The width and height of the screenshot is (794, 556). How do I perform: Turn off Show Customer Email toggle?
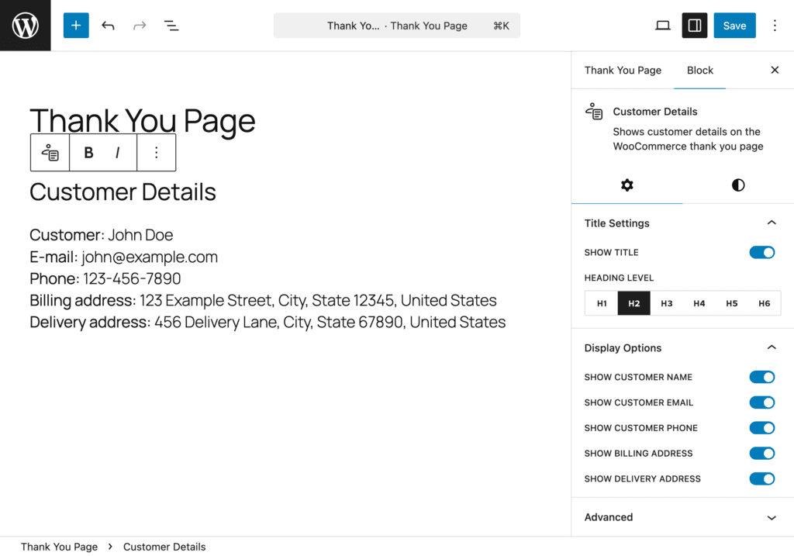(761, 402)
